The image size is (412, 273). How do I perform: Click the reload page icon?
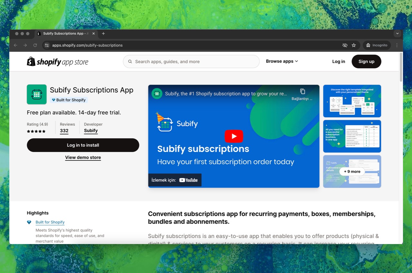[x=35, y=45]
